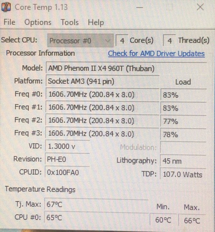215x232 pixels.
Task: Click the CPUID value 0x100FA0
Action: click(x=67, y=172)
